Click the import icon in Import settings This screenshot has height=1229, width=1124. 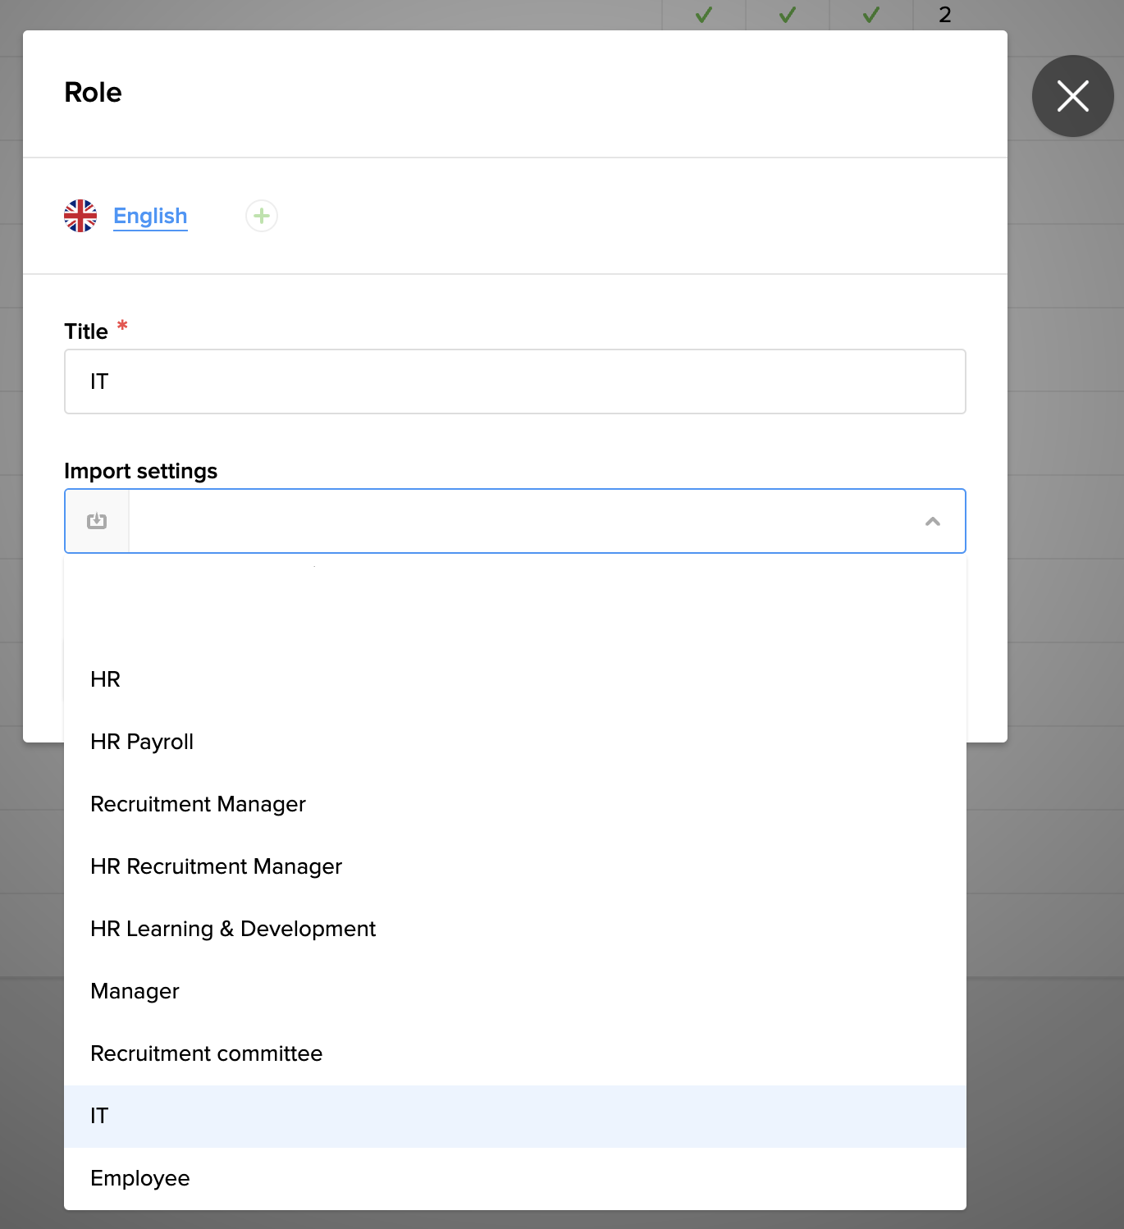[97, 521]
